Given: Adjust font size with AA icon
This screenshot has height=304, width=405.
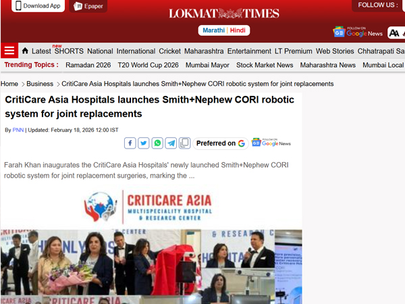Looking at the screenshot, I should tap(395, 32).
